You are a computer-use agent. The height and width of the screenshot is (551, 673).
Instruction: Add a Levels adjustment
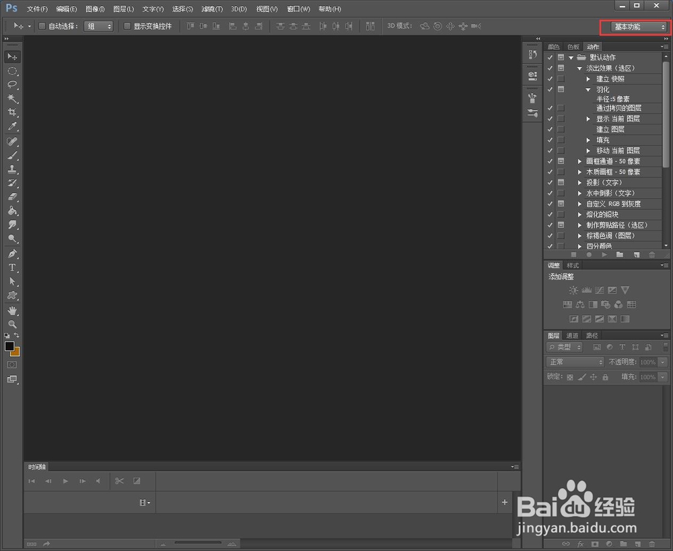pos(586,290)
